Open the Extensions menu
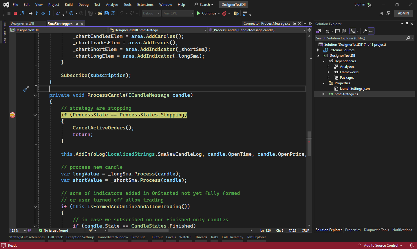417x249 pixels. pyautogui.click(x=145, y=5)
